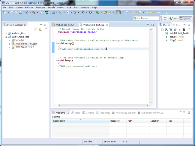The height and width of the screenshot is (146, 195).
Task: Click the Save All toolbar icon
Action: tap(16, 12)
